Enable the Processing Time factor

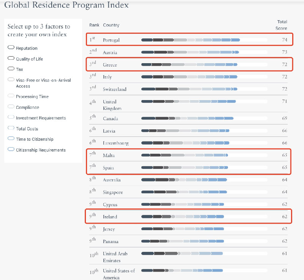pos(11,96)
